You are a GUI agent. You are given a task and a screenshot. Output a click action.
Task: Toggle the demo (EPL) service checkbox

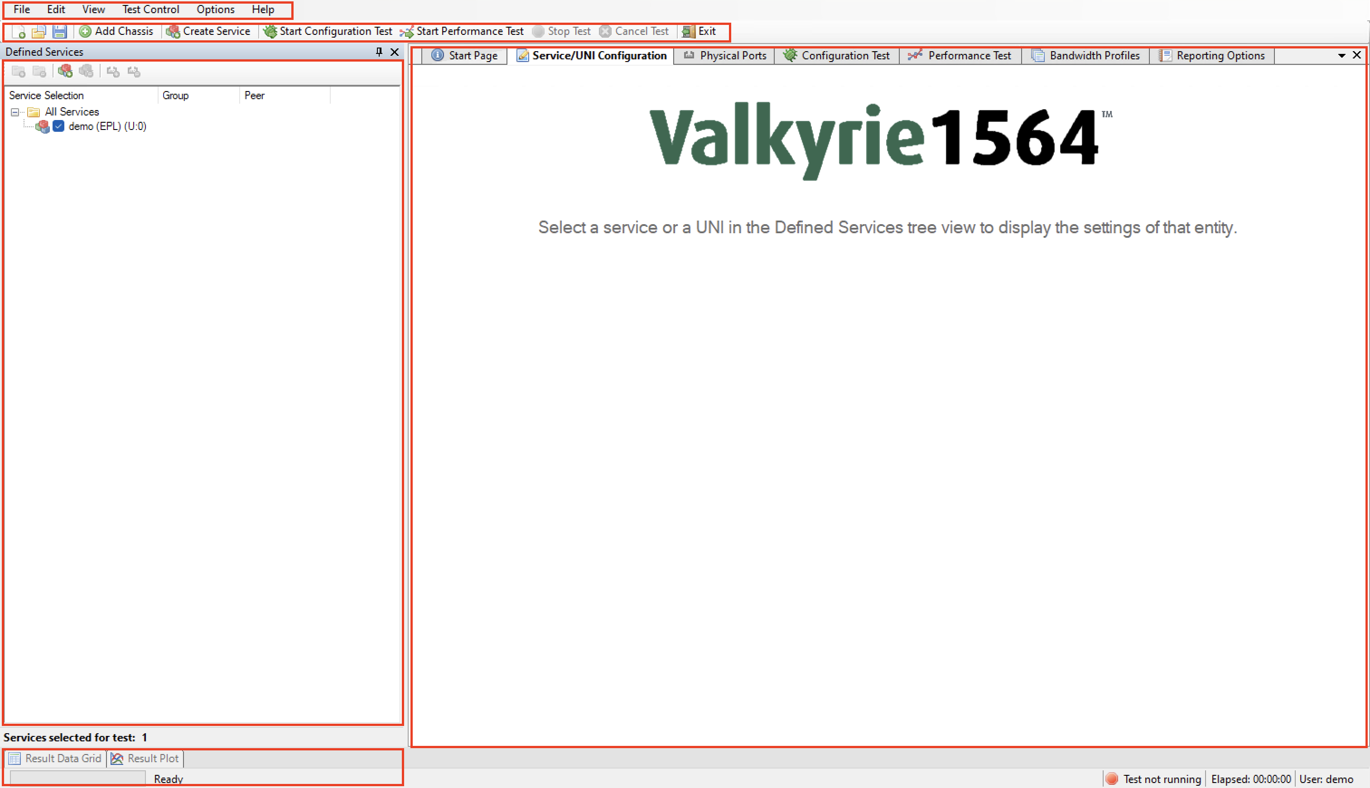(x=59, y=125)
